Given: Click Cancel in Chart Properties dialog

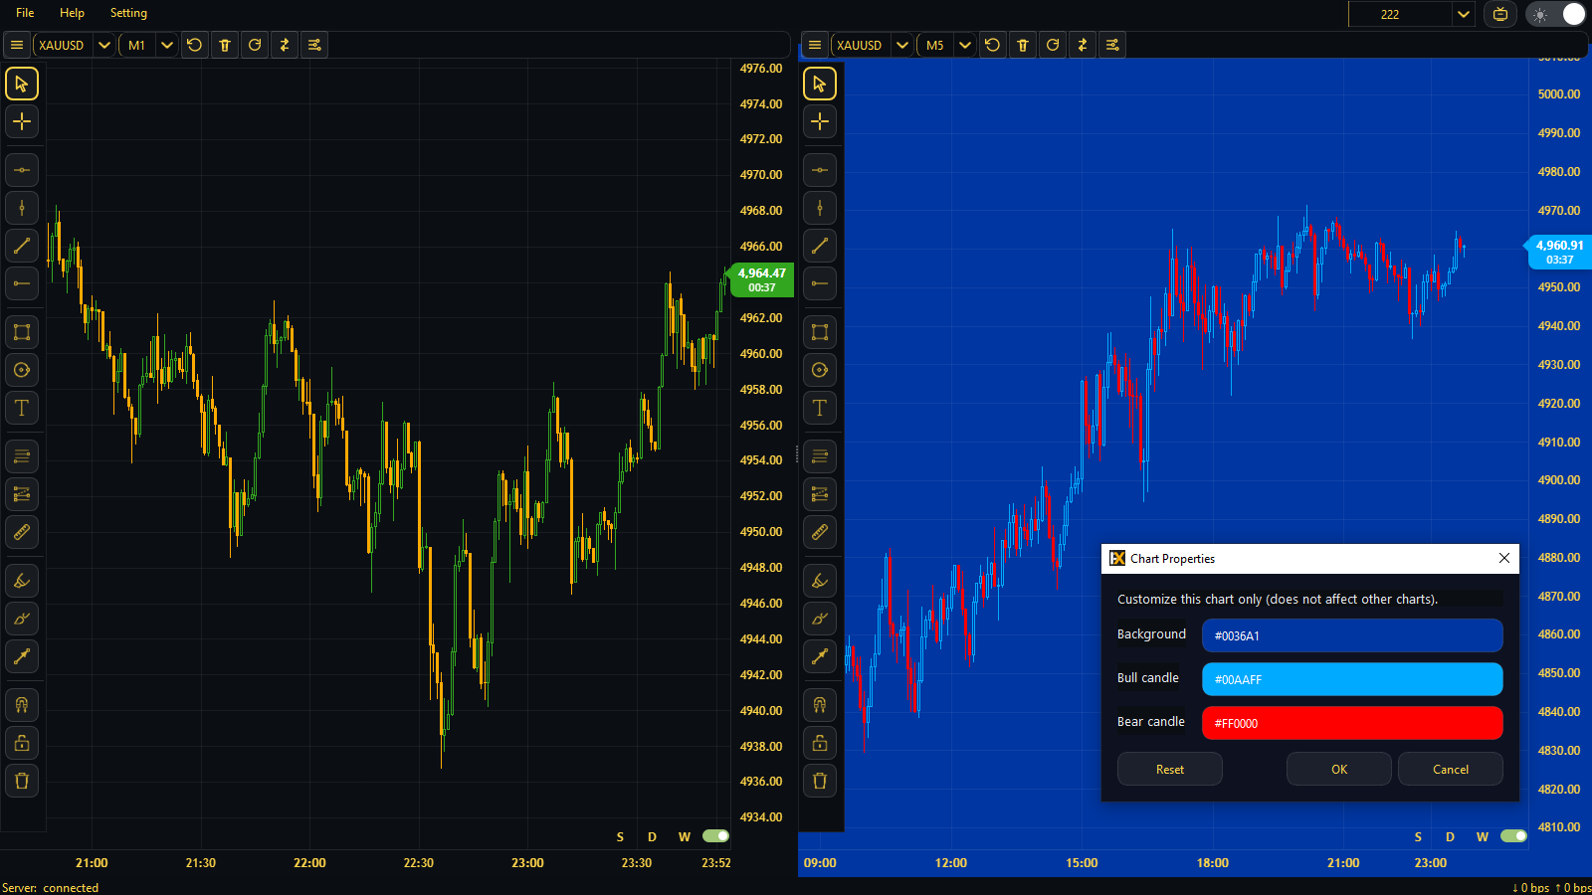Looking at the screenshot, I should pyautogui.click(x=1451, y=769).
